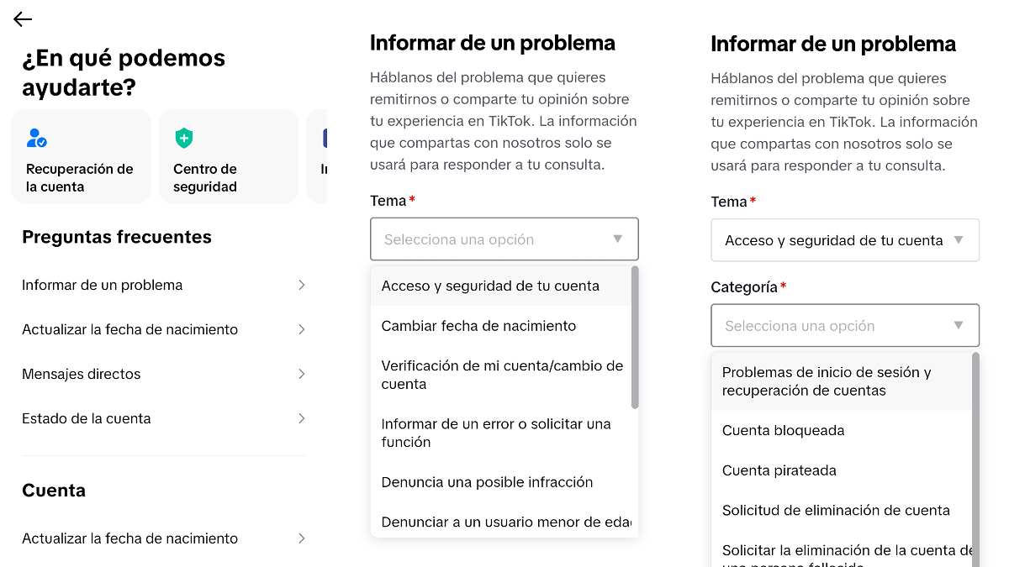Click the Categoría list scrollbar thumb
The width and height of the screenshot is (1009, 567).
(x=975, y=459)
